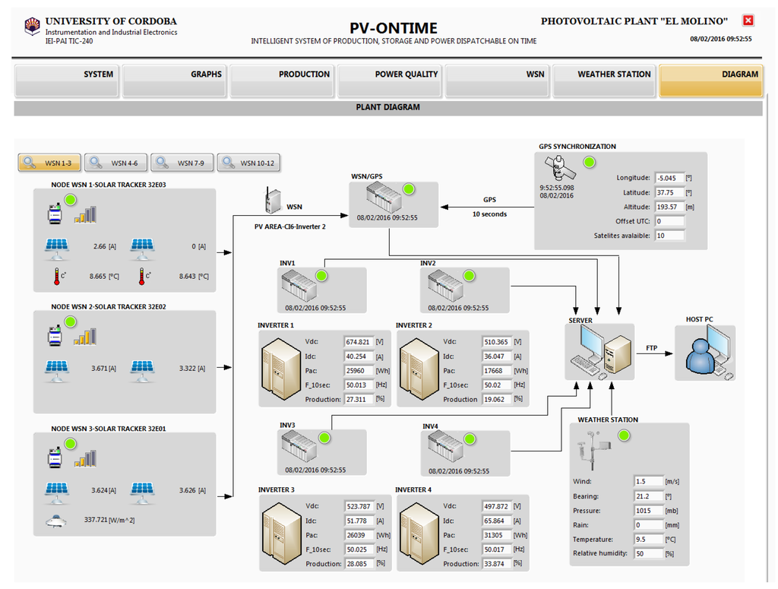Click the Weather Station green status LED

pyautogui.click(x=624, y=435)
